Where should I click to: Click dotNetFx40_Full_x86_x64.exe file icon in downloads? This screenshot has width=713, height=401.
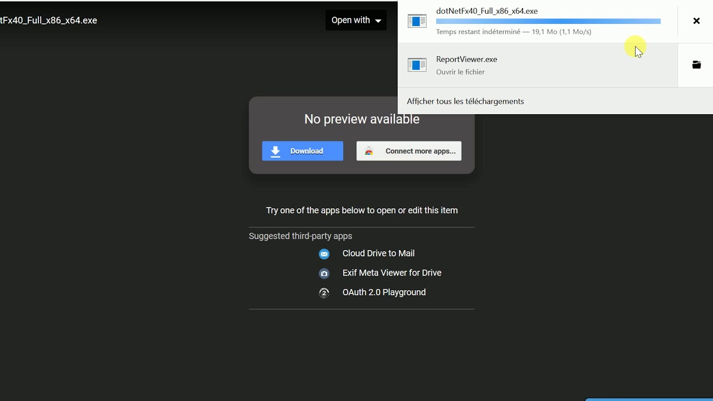417,21
